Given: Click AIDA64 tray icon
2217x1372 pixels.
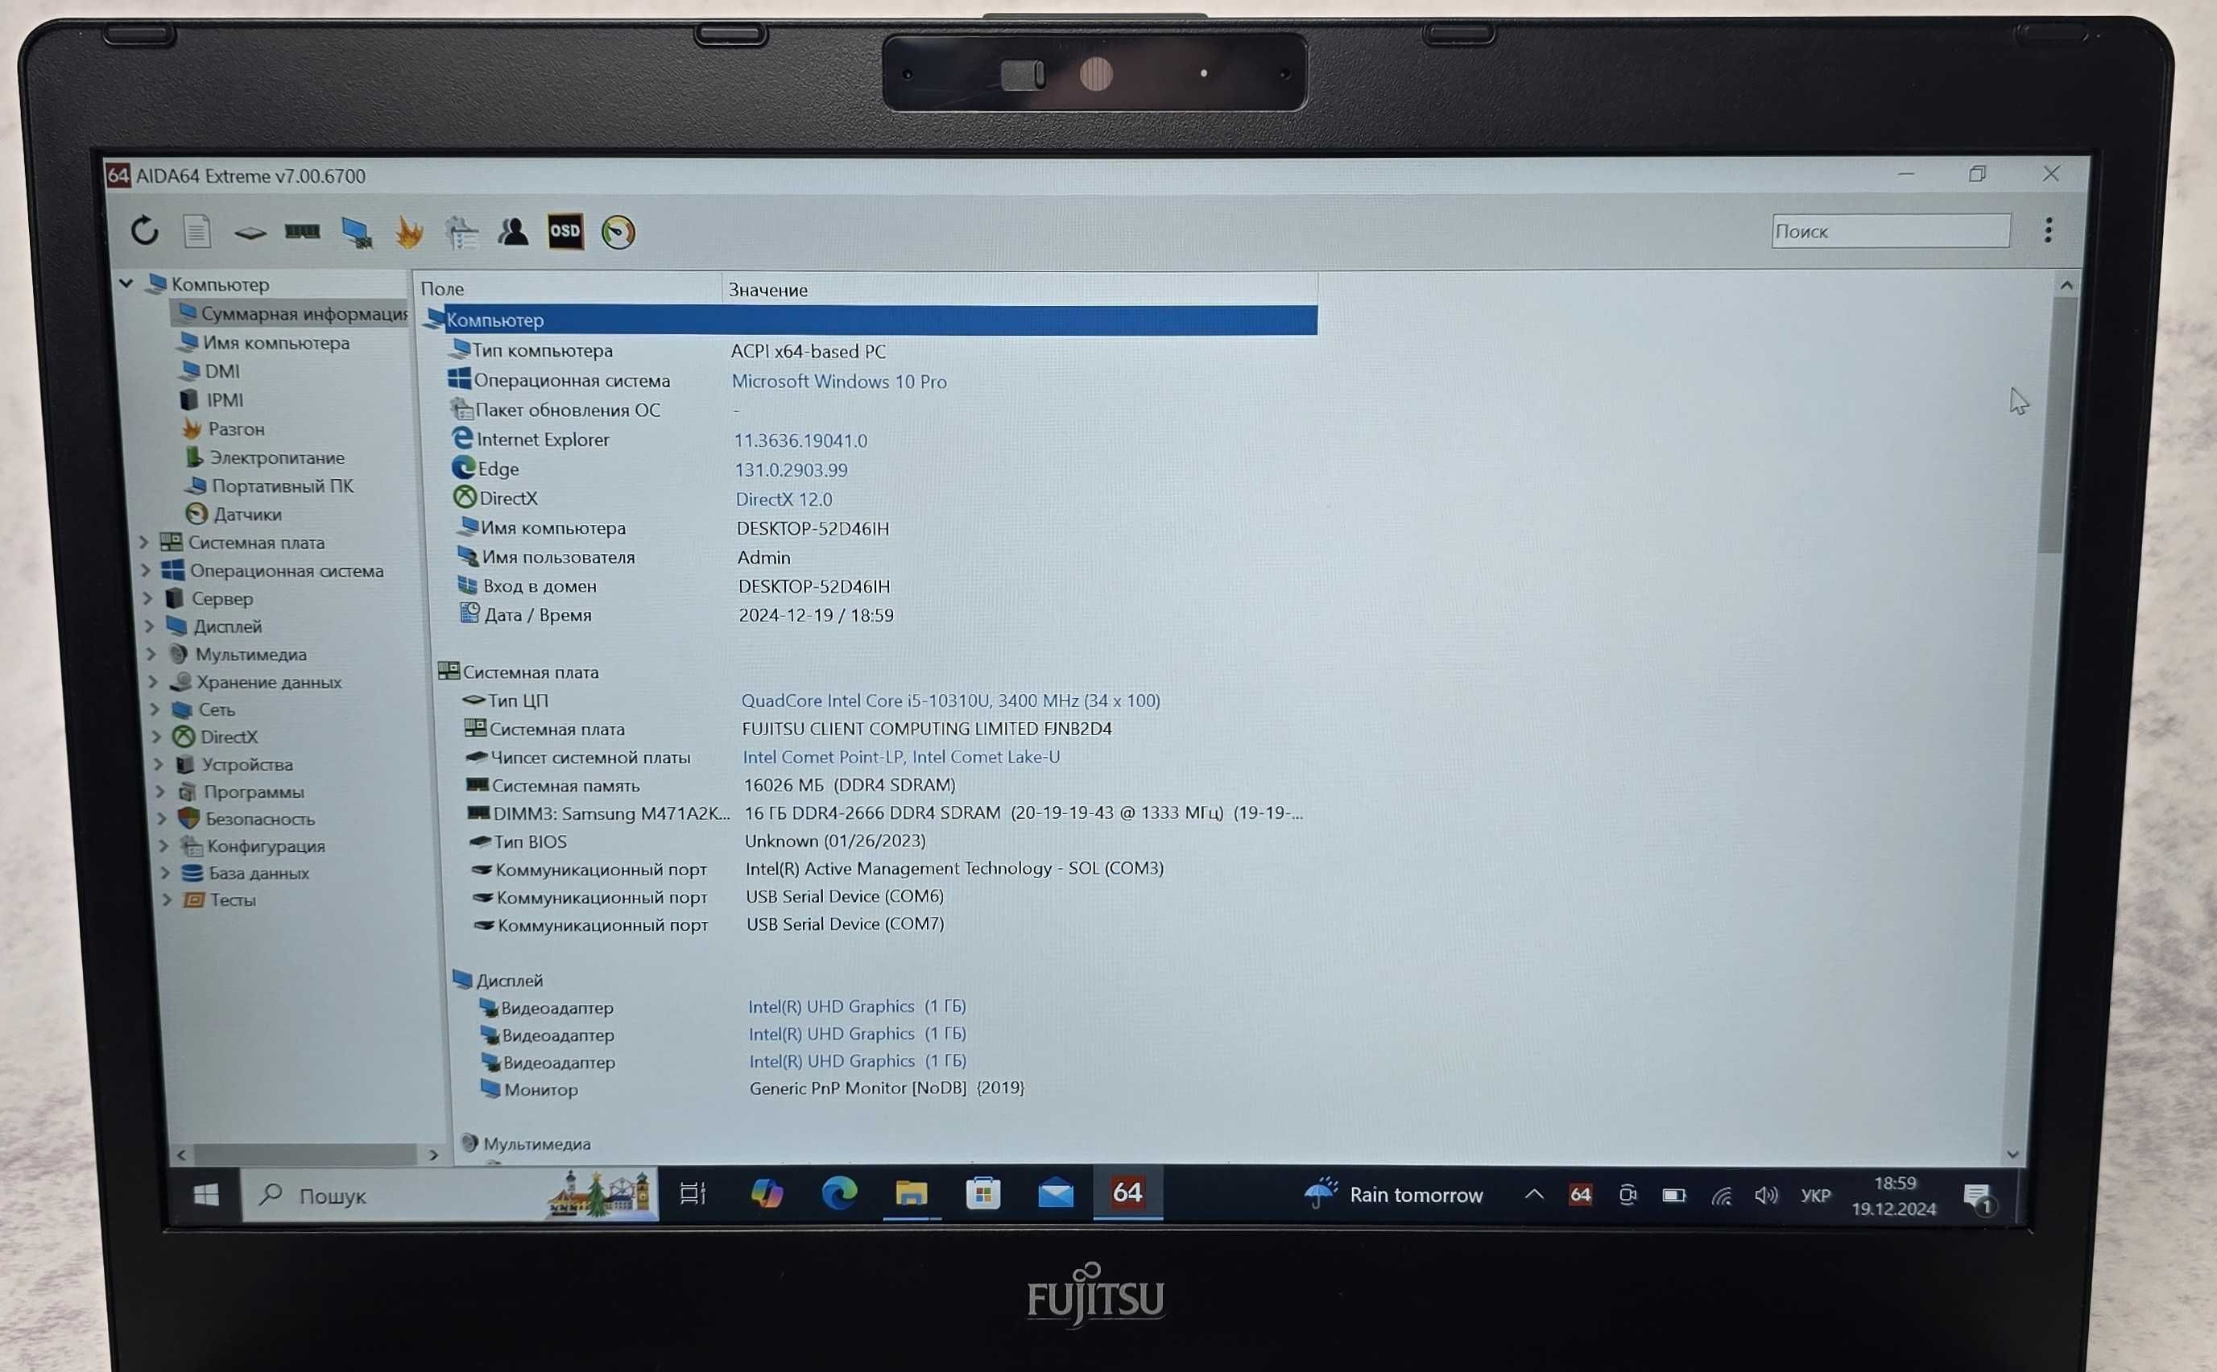Looking at the screenshot, I should tap(1580, 1195).
